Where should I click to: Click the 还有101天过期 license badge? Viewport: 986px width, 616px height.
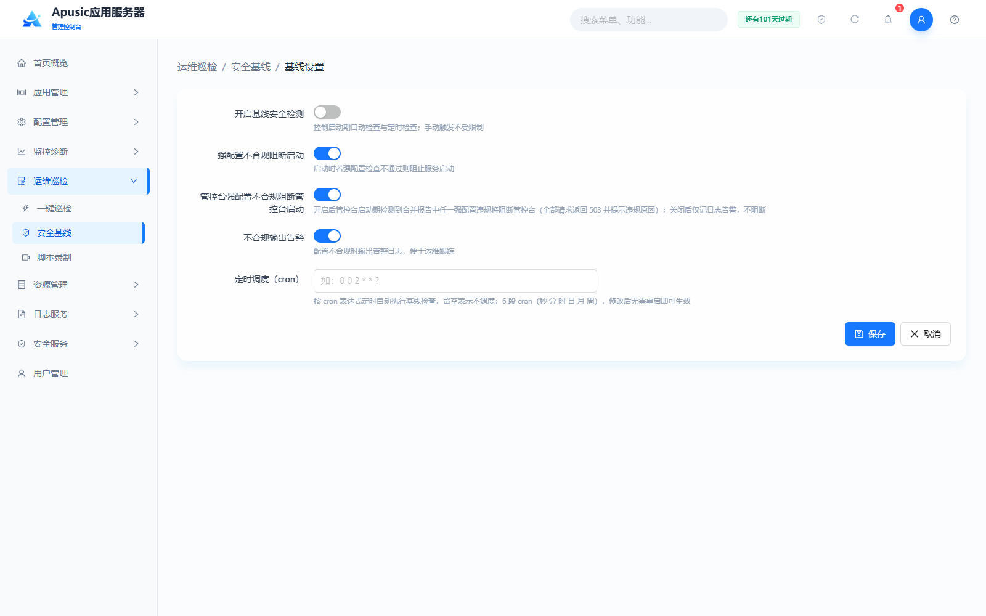tap(768, 20)
